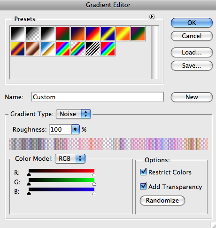Viewport: 216px width, 228px height.
Task: Click the blue channel black slider handle
Action: (29, 193)
